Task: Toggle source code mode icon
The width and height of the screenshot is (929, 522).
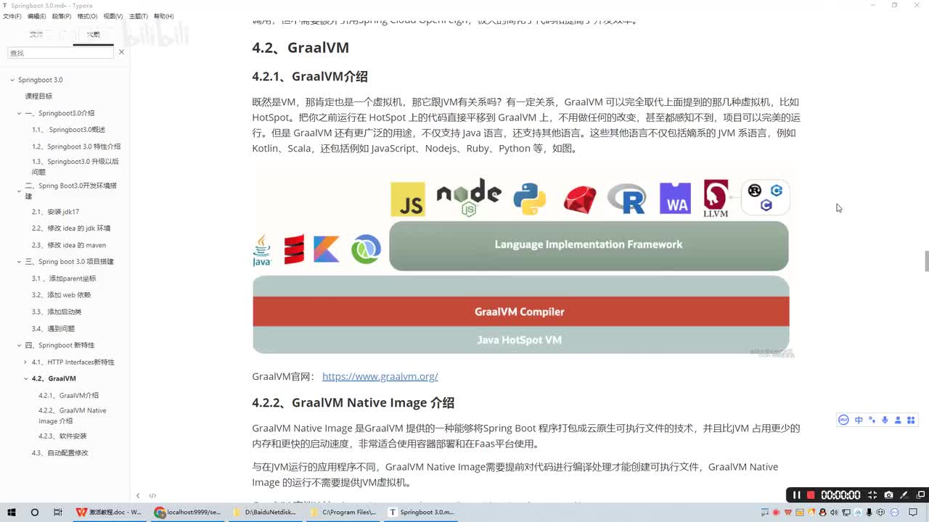Action: 152,496
